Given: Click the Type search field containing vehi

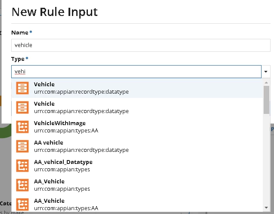Looking at the screenshot, I should pos(136,72).
